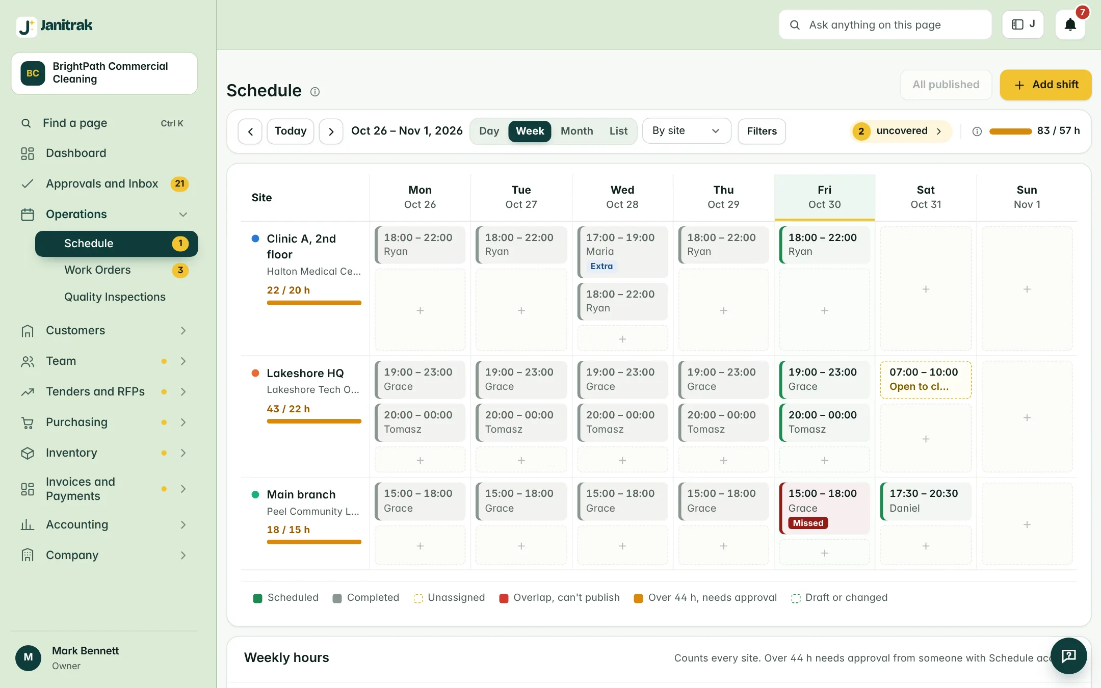The height and width of the screenshot is (688, 1101).
Task: Click the total 83 / 57 h progress bar
Action: click(x=1010, y=131)
